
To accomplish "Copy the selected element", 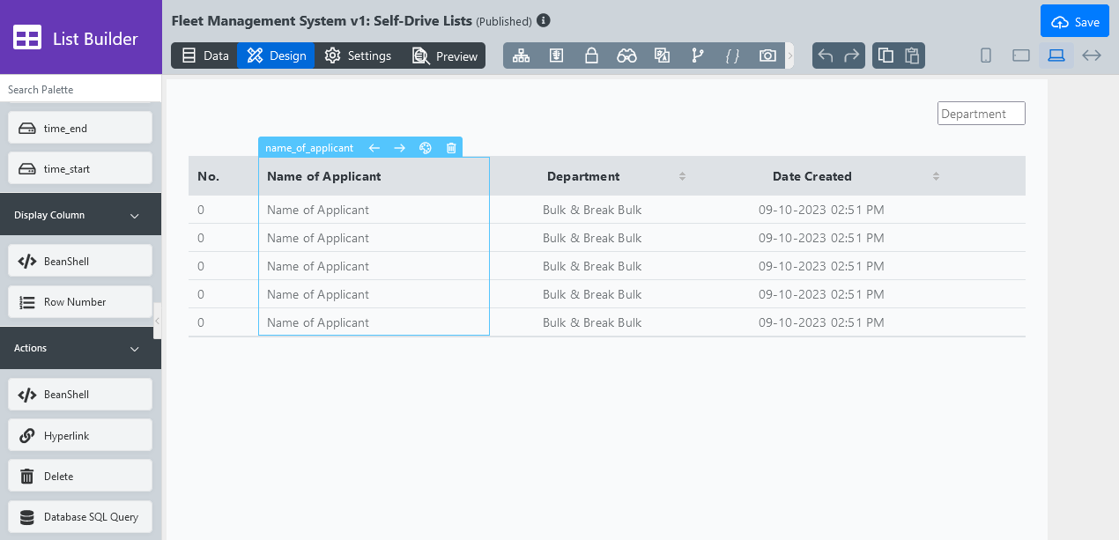I will click(886, 55).
